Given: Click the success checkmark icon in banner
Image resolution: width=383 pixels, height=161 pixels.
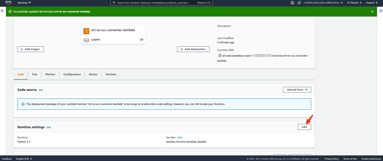Looking at the screenshot, I should pos(10,12).
